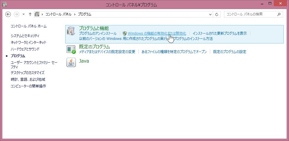
Task: Expand the chevron after コントロール パネル breadcrumb
Action: [75, 14]
